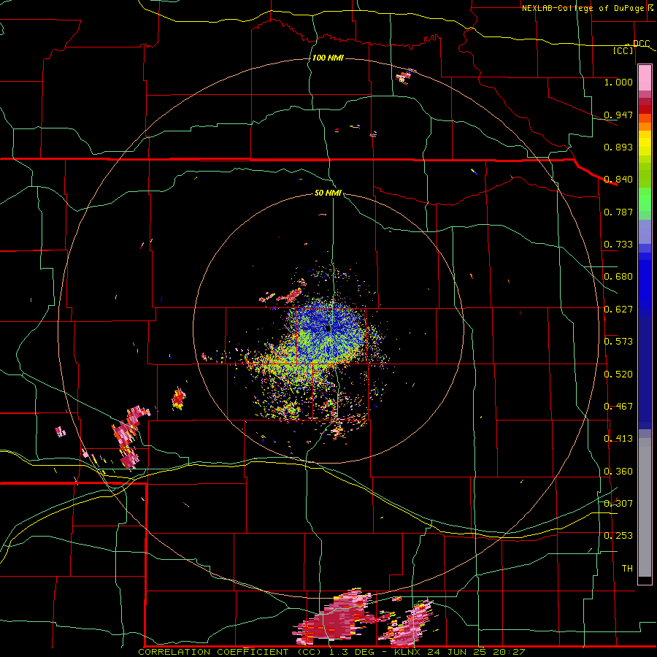Click the 20:27 time text
Image resolution: width=657 pixels, height=657 pixels.
509,652
